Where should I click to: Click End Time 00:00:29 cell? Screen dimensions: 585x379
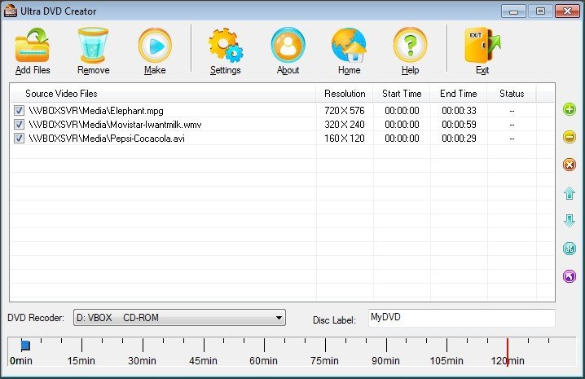(459, 139)
